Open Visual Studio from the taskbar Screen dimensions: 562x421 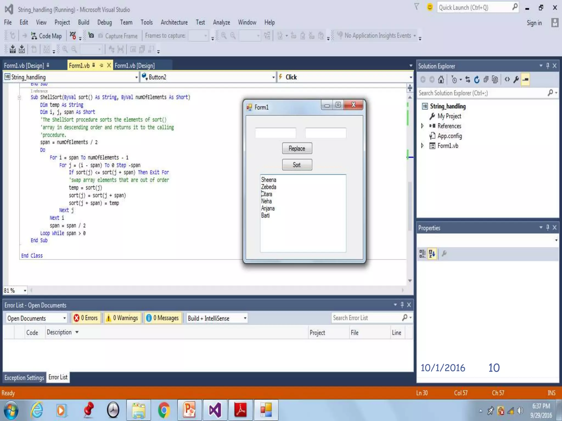(x=215, y=410)
